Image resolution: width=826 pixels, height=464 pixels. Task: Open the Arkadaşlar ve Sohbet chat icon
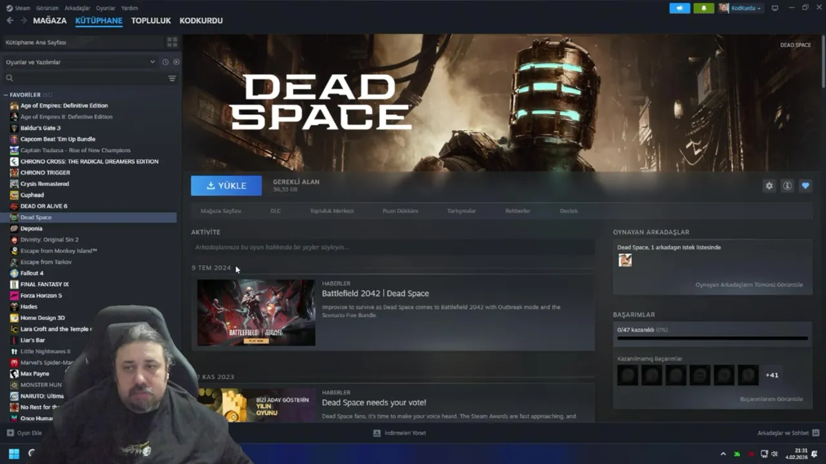pyautogui.click(x=816, y=433)
